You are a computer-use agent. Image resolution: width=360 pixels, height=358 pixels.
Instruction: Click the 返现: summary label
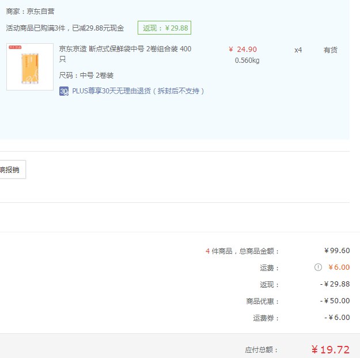[270, 284]
